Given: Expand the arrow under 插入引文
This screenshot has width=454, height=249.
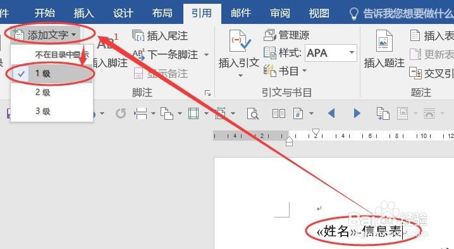Looking at the screenshot, I should [240, 76].
